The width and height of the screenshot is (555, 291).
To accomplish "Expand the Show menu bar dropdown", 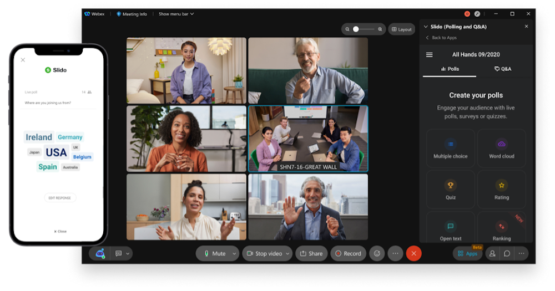I will [176, 14].
